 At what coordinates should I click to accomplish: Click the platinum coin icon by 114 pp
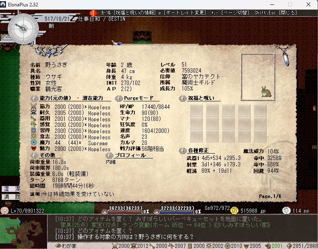(286, 211)
